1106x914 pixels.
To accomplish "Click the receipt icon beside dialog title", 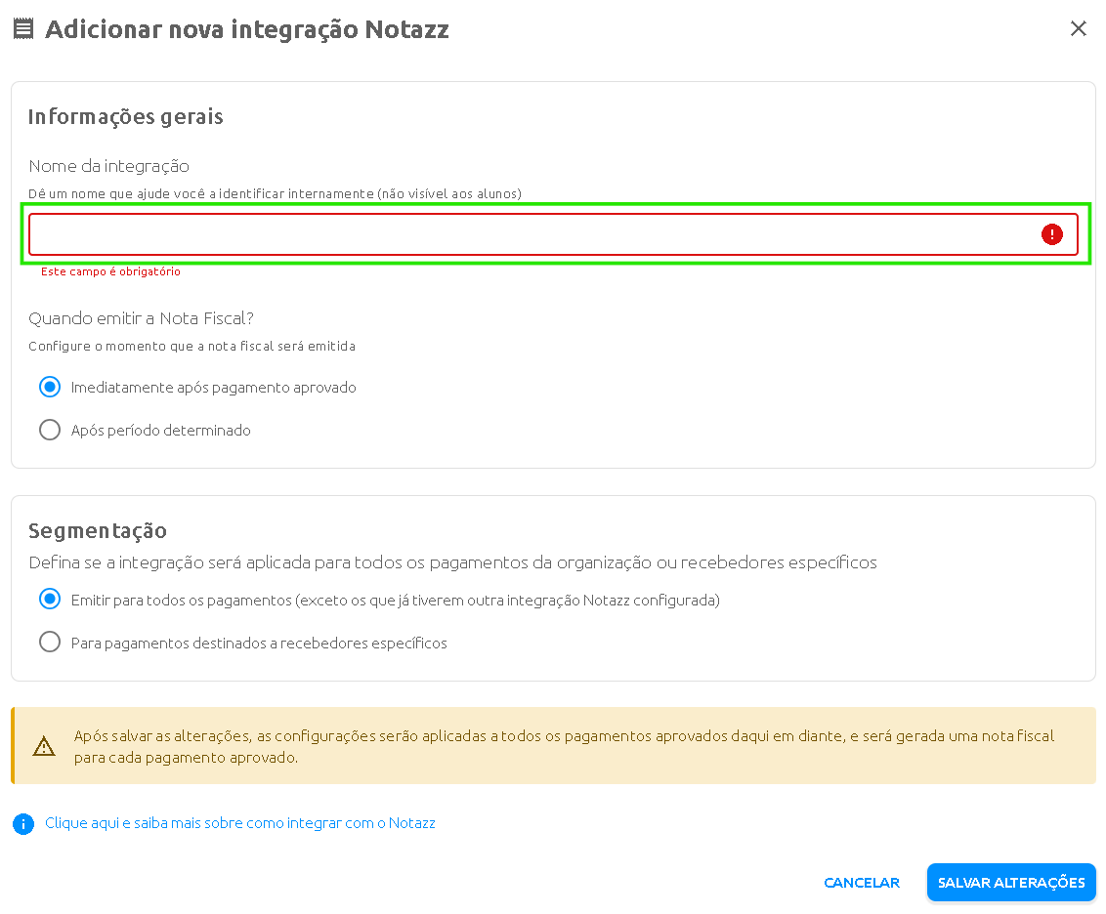I will (x=23, y=29).
